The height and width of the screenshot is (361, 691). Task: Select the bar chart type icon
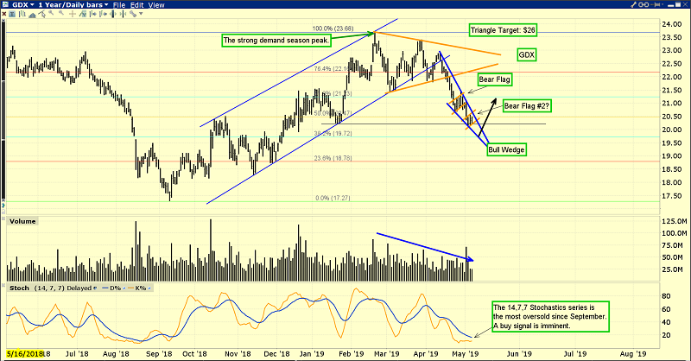pos(22,14)
